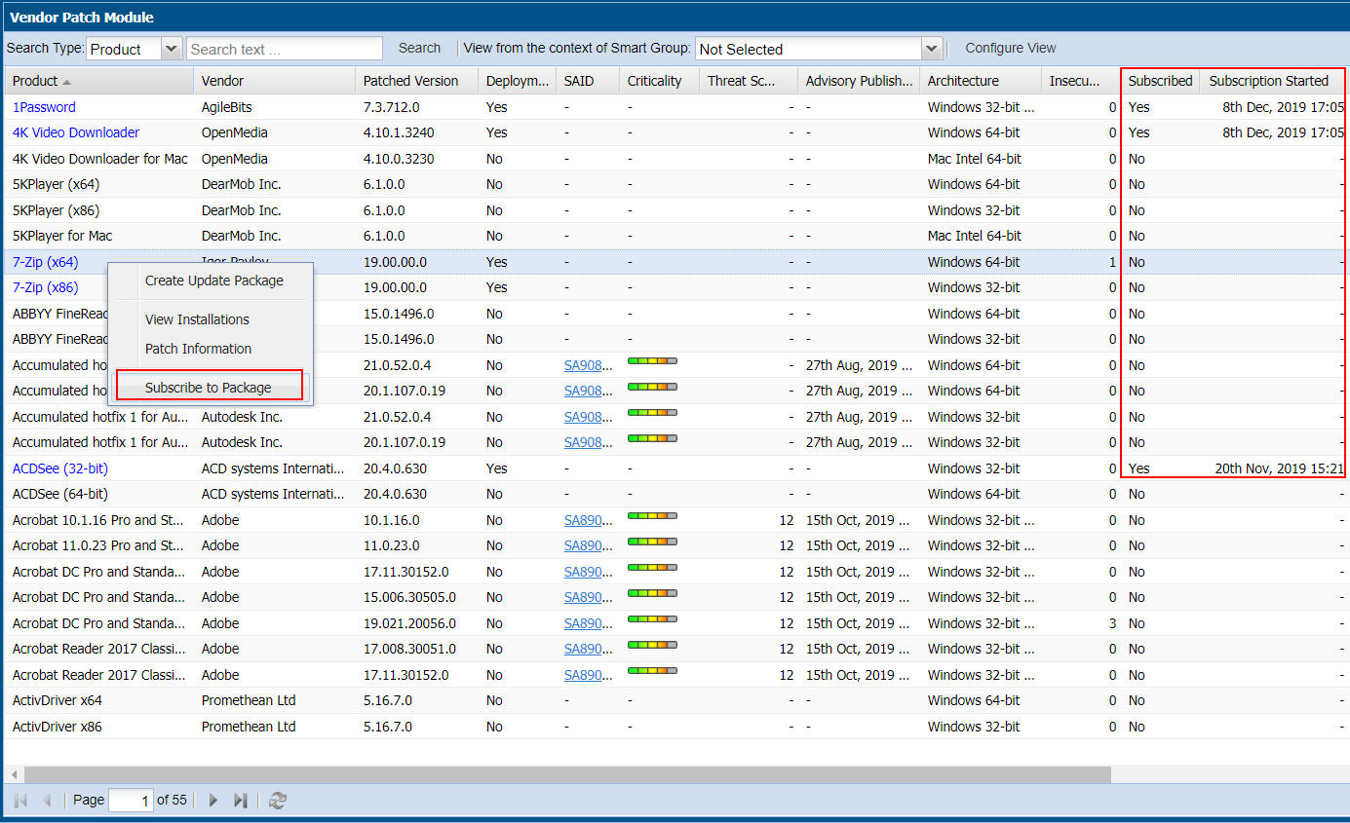Open Configure View

(1010, 48)
